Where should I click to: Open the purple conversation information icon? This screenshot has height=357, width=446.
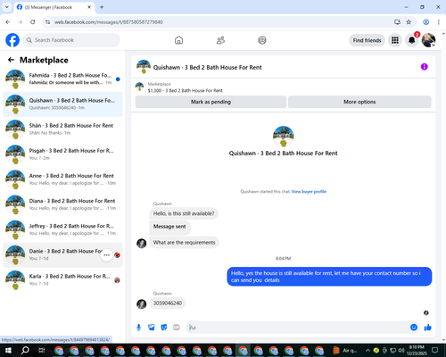(425, 67)
